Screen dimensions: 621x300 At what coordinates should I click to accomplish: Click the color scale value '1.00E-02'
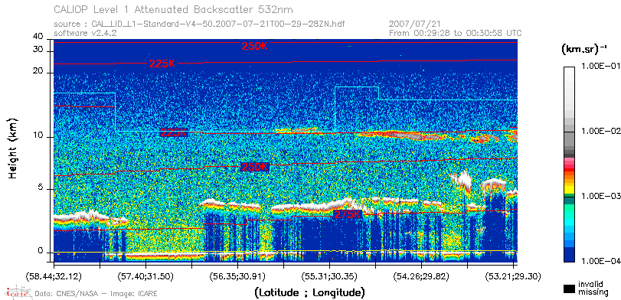602,132
